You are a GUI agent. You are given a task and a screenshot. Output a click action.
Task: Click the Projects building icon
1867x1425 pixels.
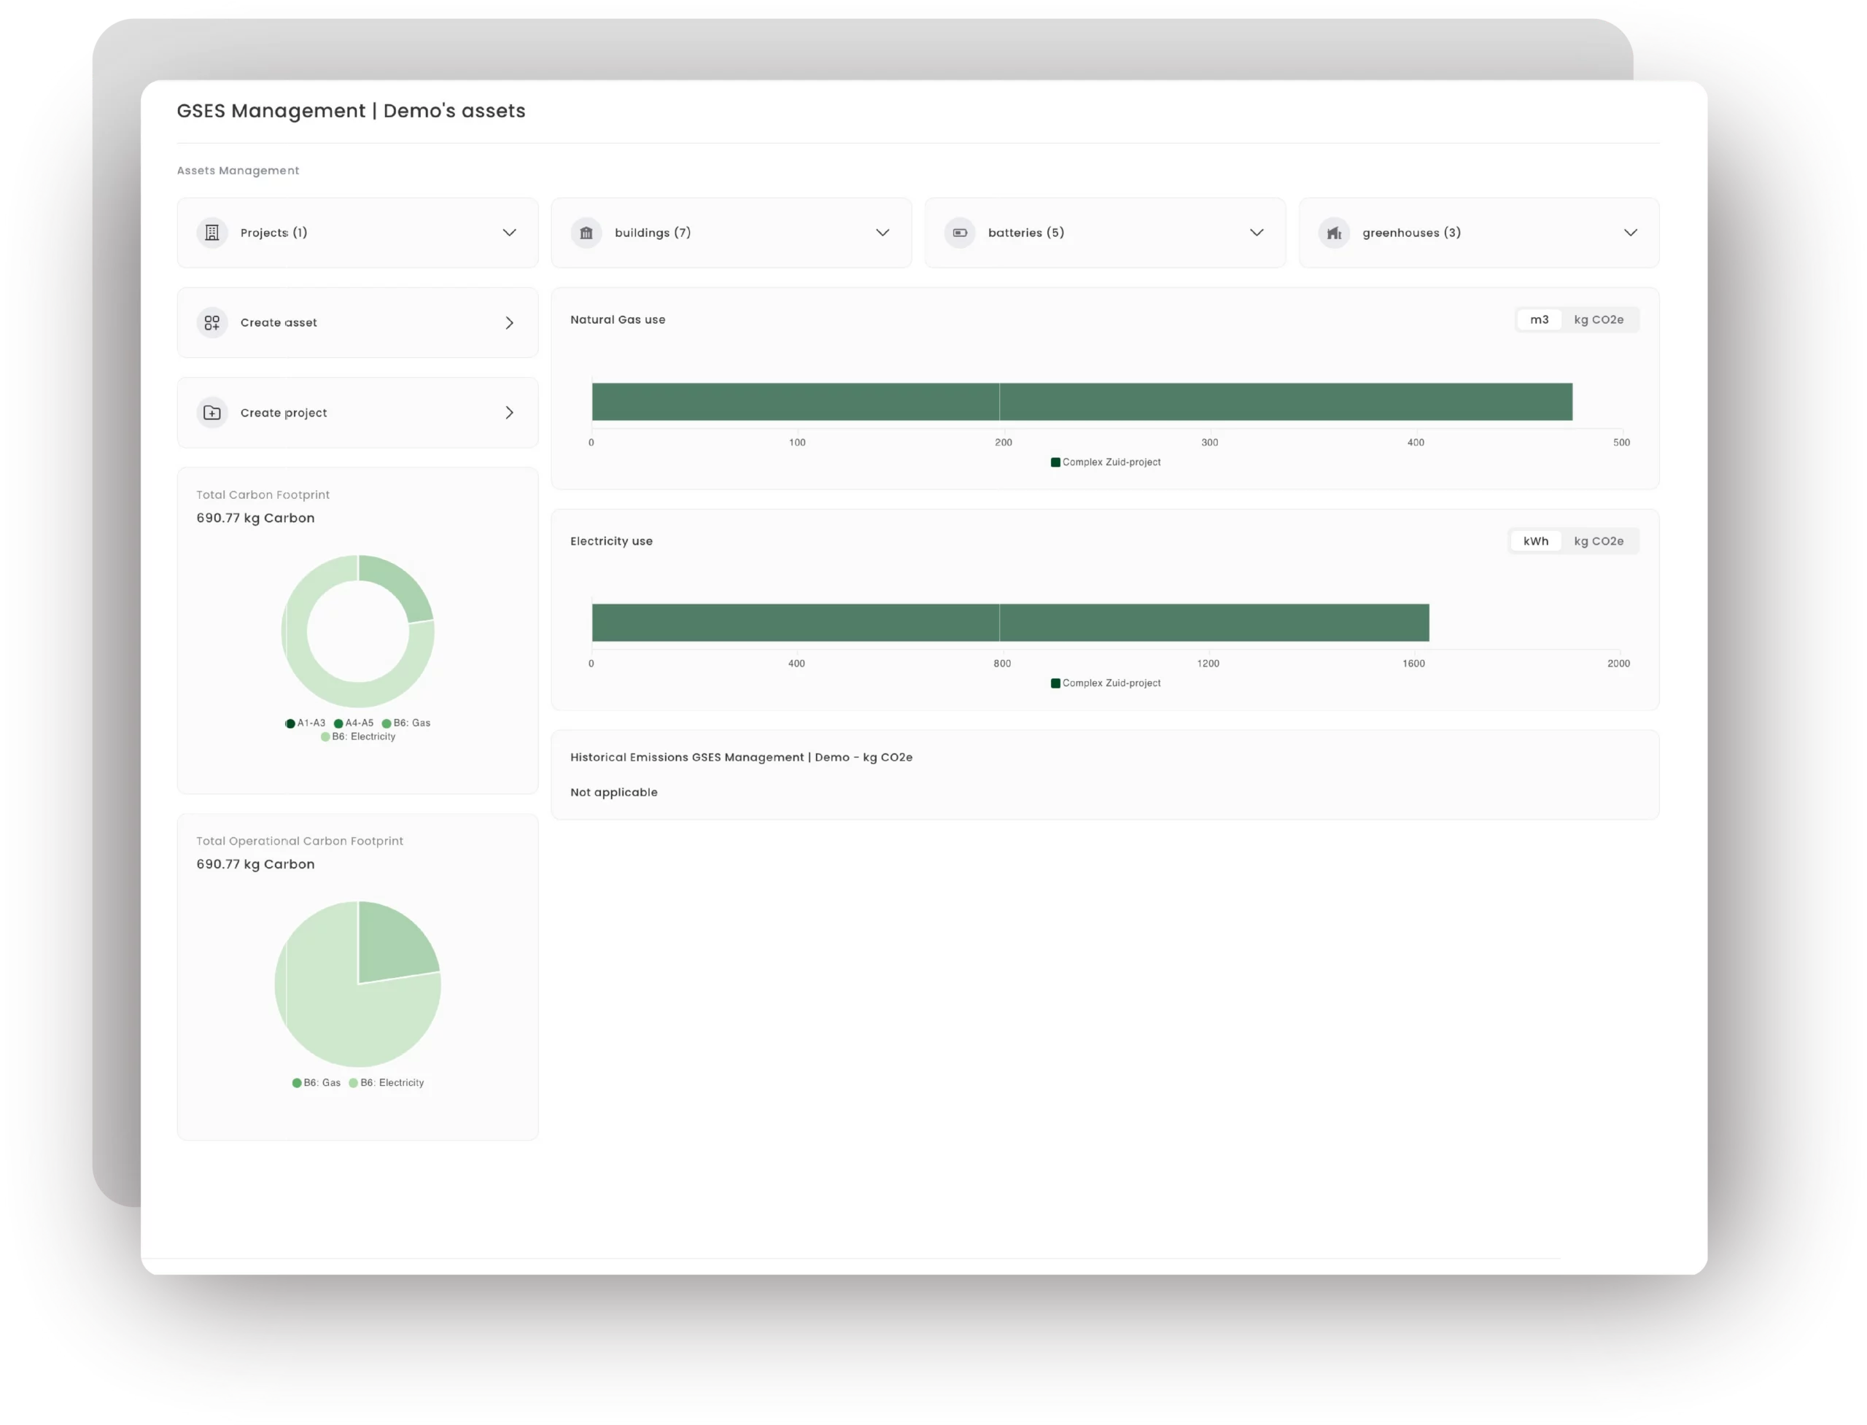coord(212,233)
